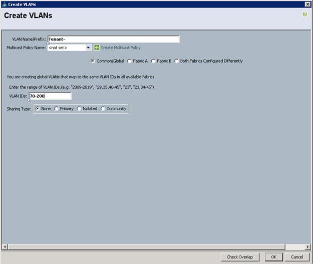Select the Fabric B radio button
Image resolution: width=313 pixels, height=264 pixels.
point(153,61)
